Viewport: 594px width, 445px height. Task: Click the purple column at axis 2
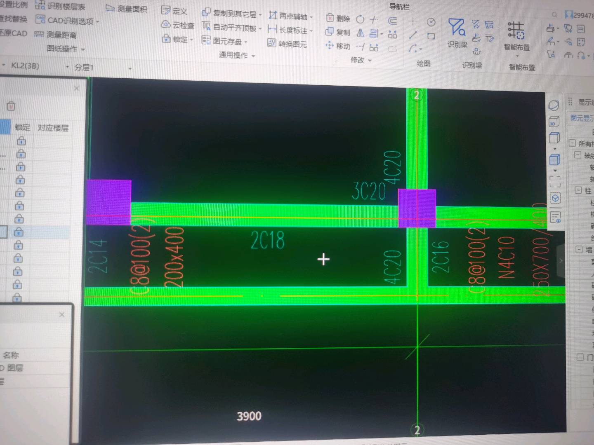pos(417,208)
